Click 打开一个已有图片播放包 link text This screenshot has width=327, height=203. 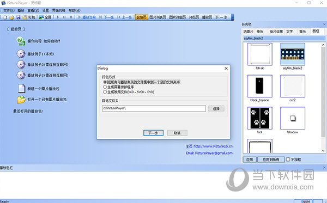pyautogui.click(x=47, y=100)
